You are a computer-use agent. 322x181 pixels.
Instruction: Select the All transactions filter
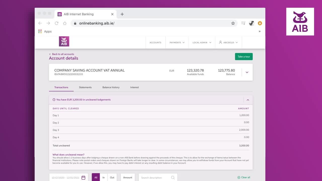click(x=96, y=177)
